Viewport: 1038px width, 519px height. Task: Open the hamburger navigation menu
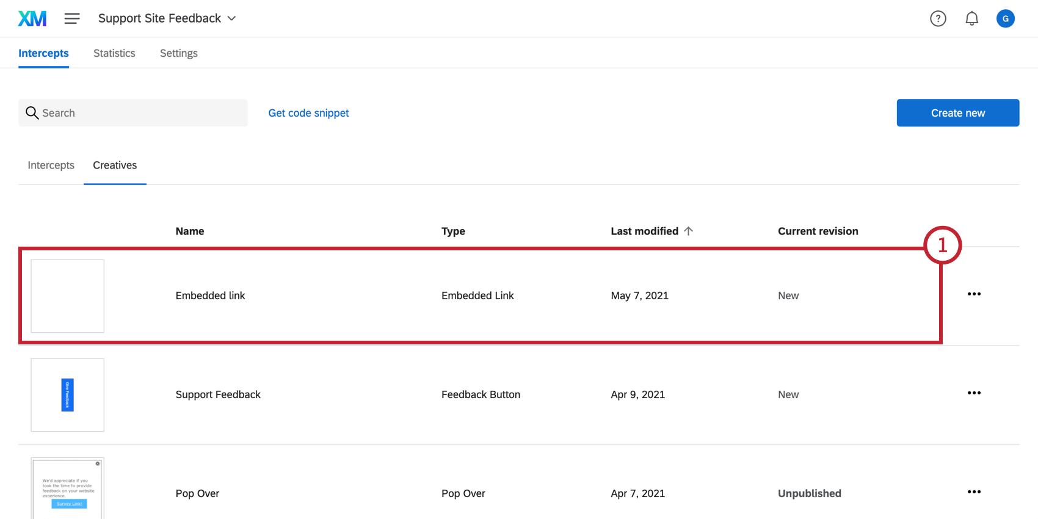coord(72,19)
